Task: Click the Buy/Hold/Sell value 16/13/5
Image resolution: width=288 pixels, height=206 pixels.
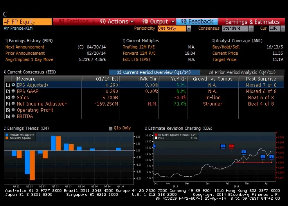Action: tap(275, 47)
